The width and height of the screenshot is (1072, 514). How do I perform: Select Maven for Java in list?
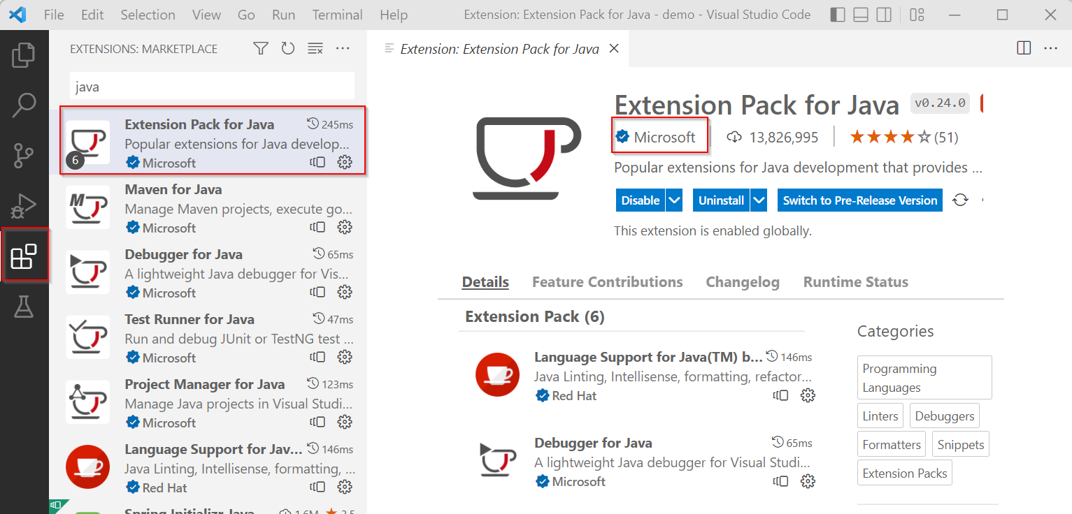point(208,208)
